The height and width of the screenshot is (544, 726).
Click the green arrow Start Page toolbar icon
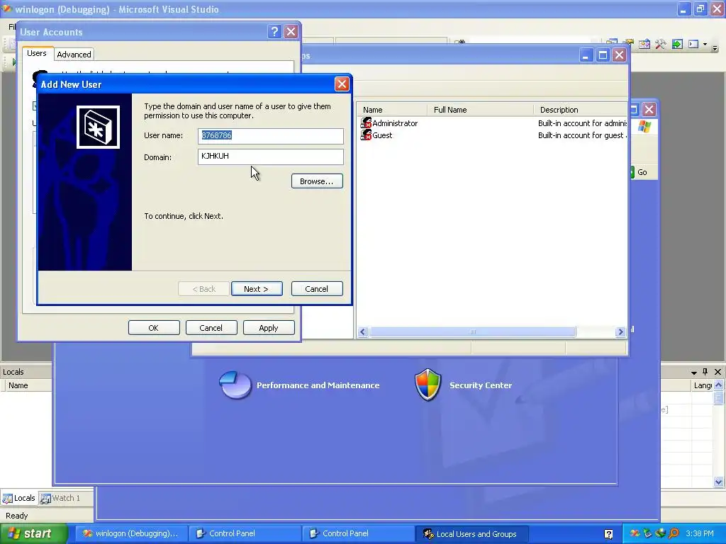(677, 44)
